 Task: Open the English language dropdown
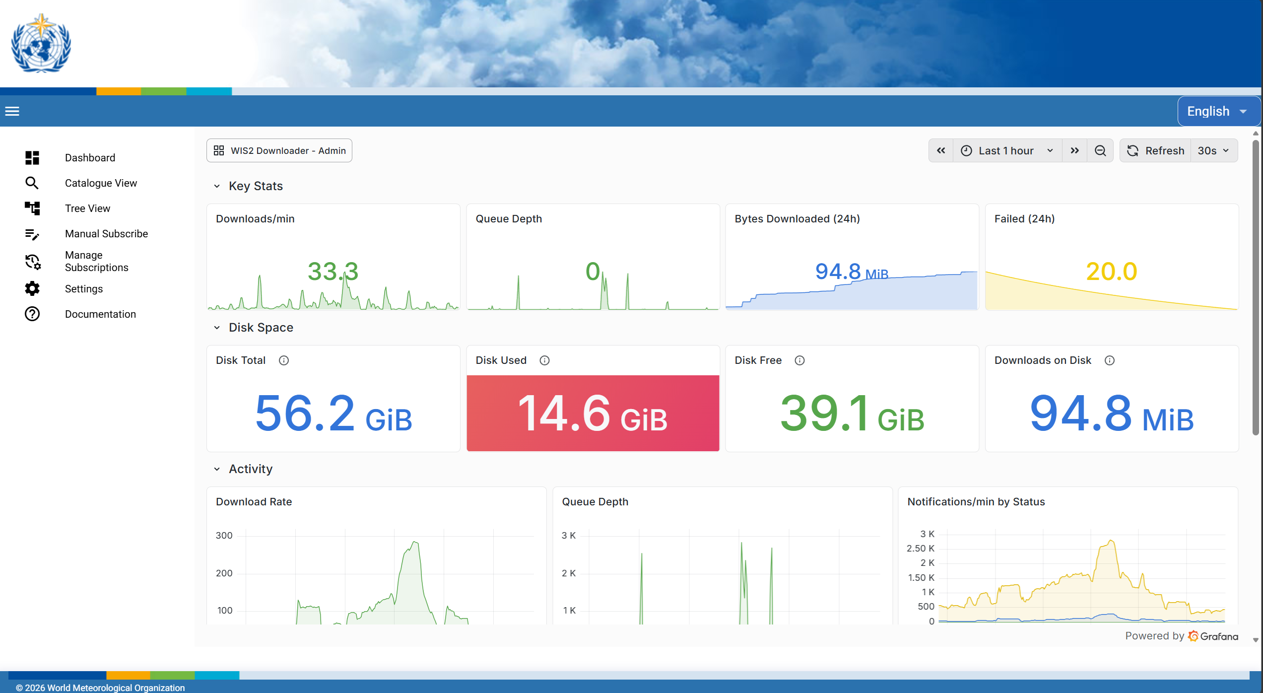click(1218, 111)
